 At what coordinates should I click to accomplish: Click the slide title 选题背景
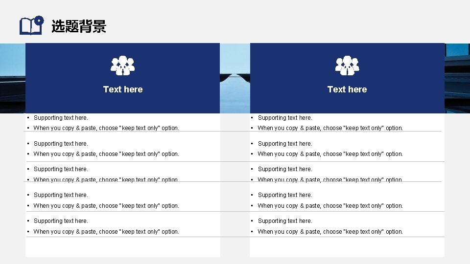click(x=79, y=26)
